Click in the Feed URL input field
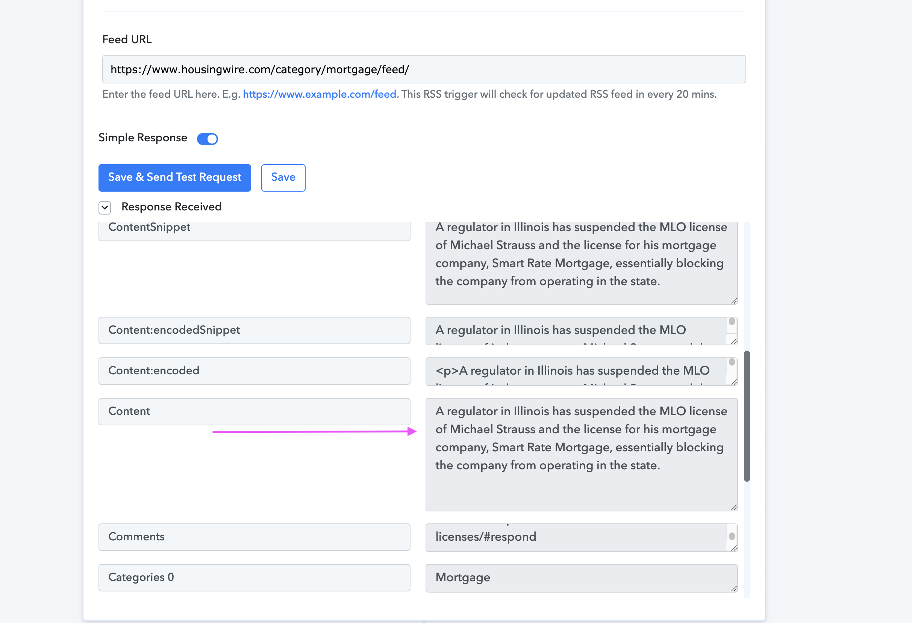This screenshot has width=912, height=623. coord(424,69)
